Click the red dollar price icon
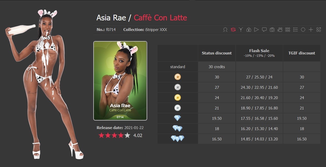The height and width of the screenshot is (167, 326). tap(233, 30)
